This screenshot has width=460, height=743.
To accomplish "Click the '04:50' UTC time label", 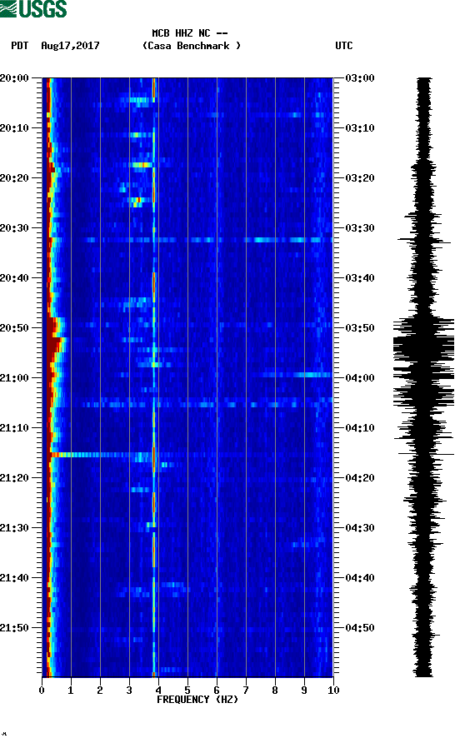I will point(360,628).
